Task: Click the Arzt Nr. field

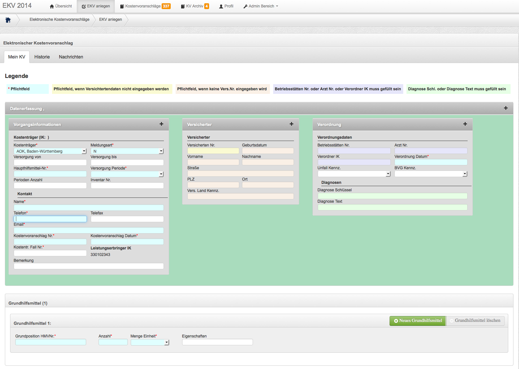Action: pyautogui.click(x=431, y=151)
